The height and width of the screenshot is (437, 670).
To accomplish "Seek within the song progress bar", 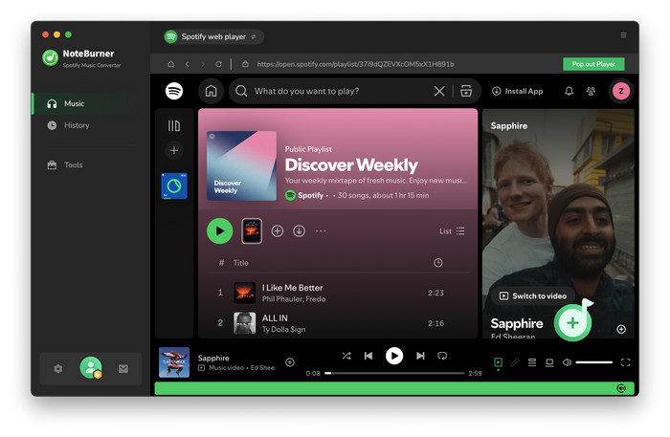I will (x=394, y=373).
